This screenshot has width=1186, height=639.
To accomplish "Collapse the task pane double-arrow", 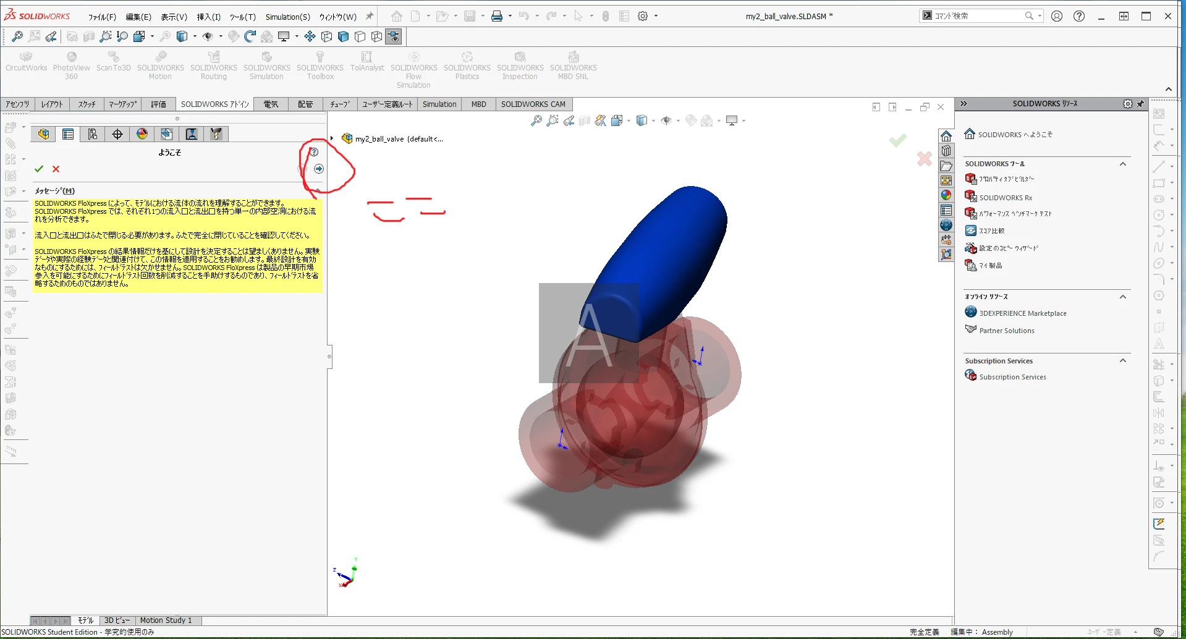I will (x=964, y=104).
